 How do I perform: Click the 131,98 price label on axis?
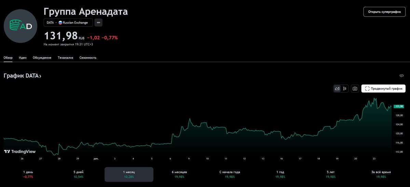click(399, 106)
